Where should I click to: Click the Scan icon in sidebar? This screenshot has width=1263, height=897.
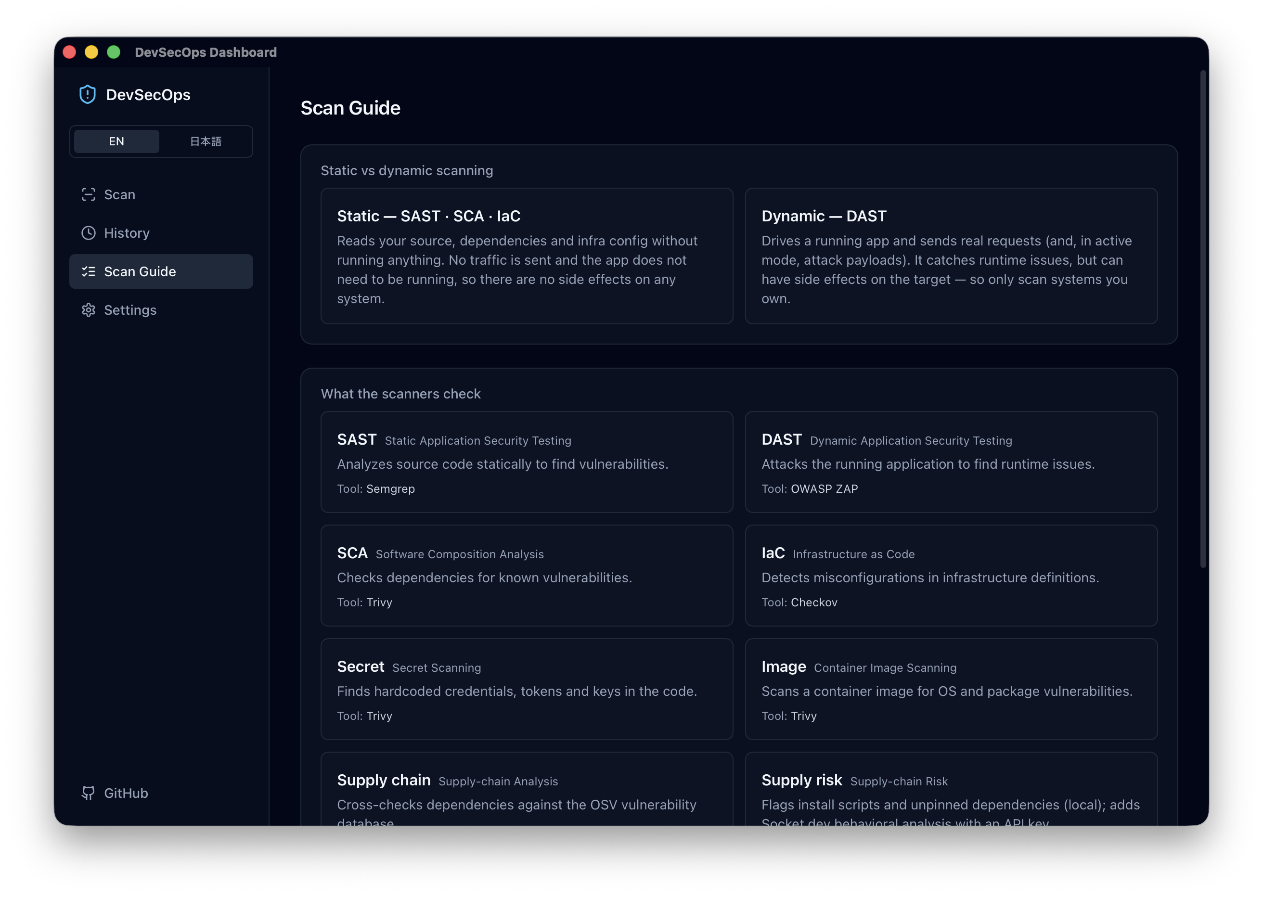coord(89,194)
